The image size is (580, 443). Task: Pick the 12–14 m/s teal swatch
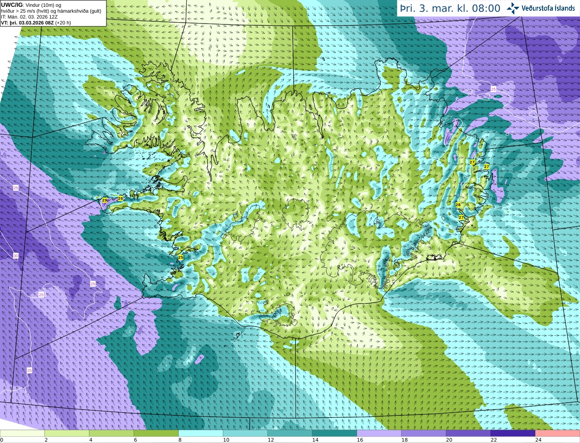(x=290, y=433)
